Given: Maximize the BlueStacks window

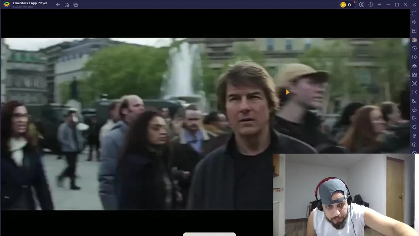Looking at the screenshot, I should 397,5.
